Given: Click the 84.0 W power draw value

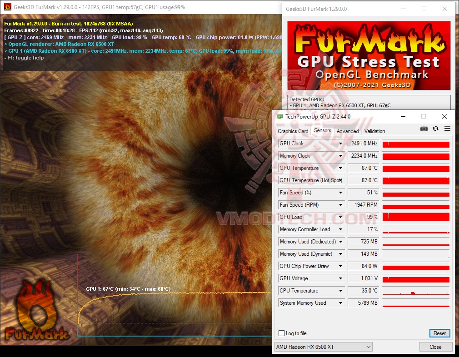Looking at the screenshot, I should coord(363,266).
